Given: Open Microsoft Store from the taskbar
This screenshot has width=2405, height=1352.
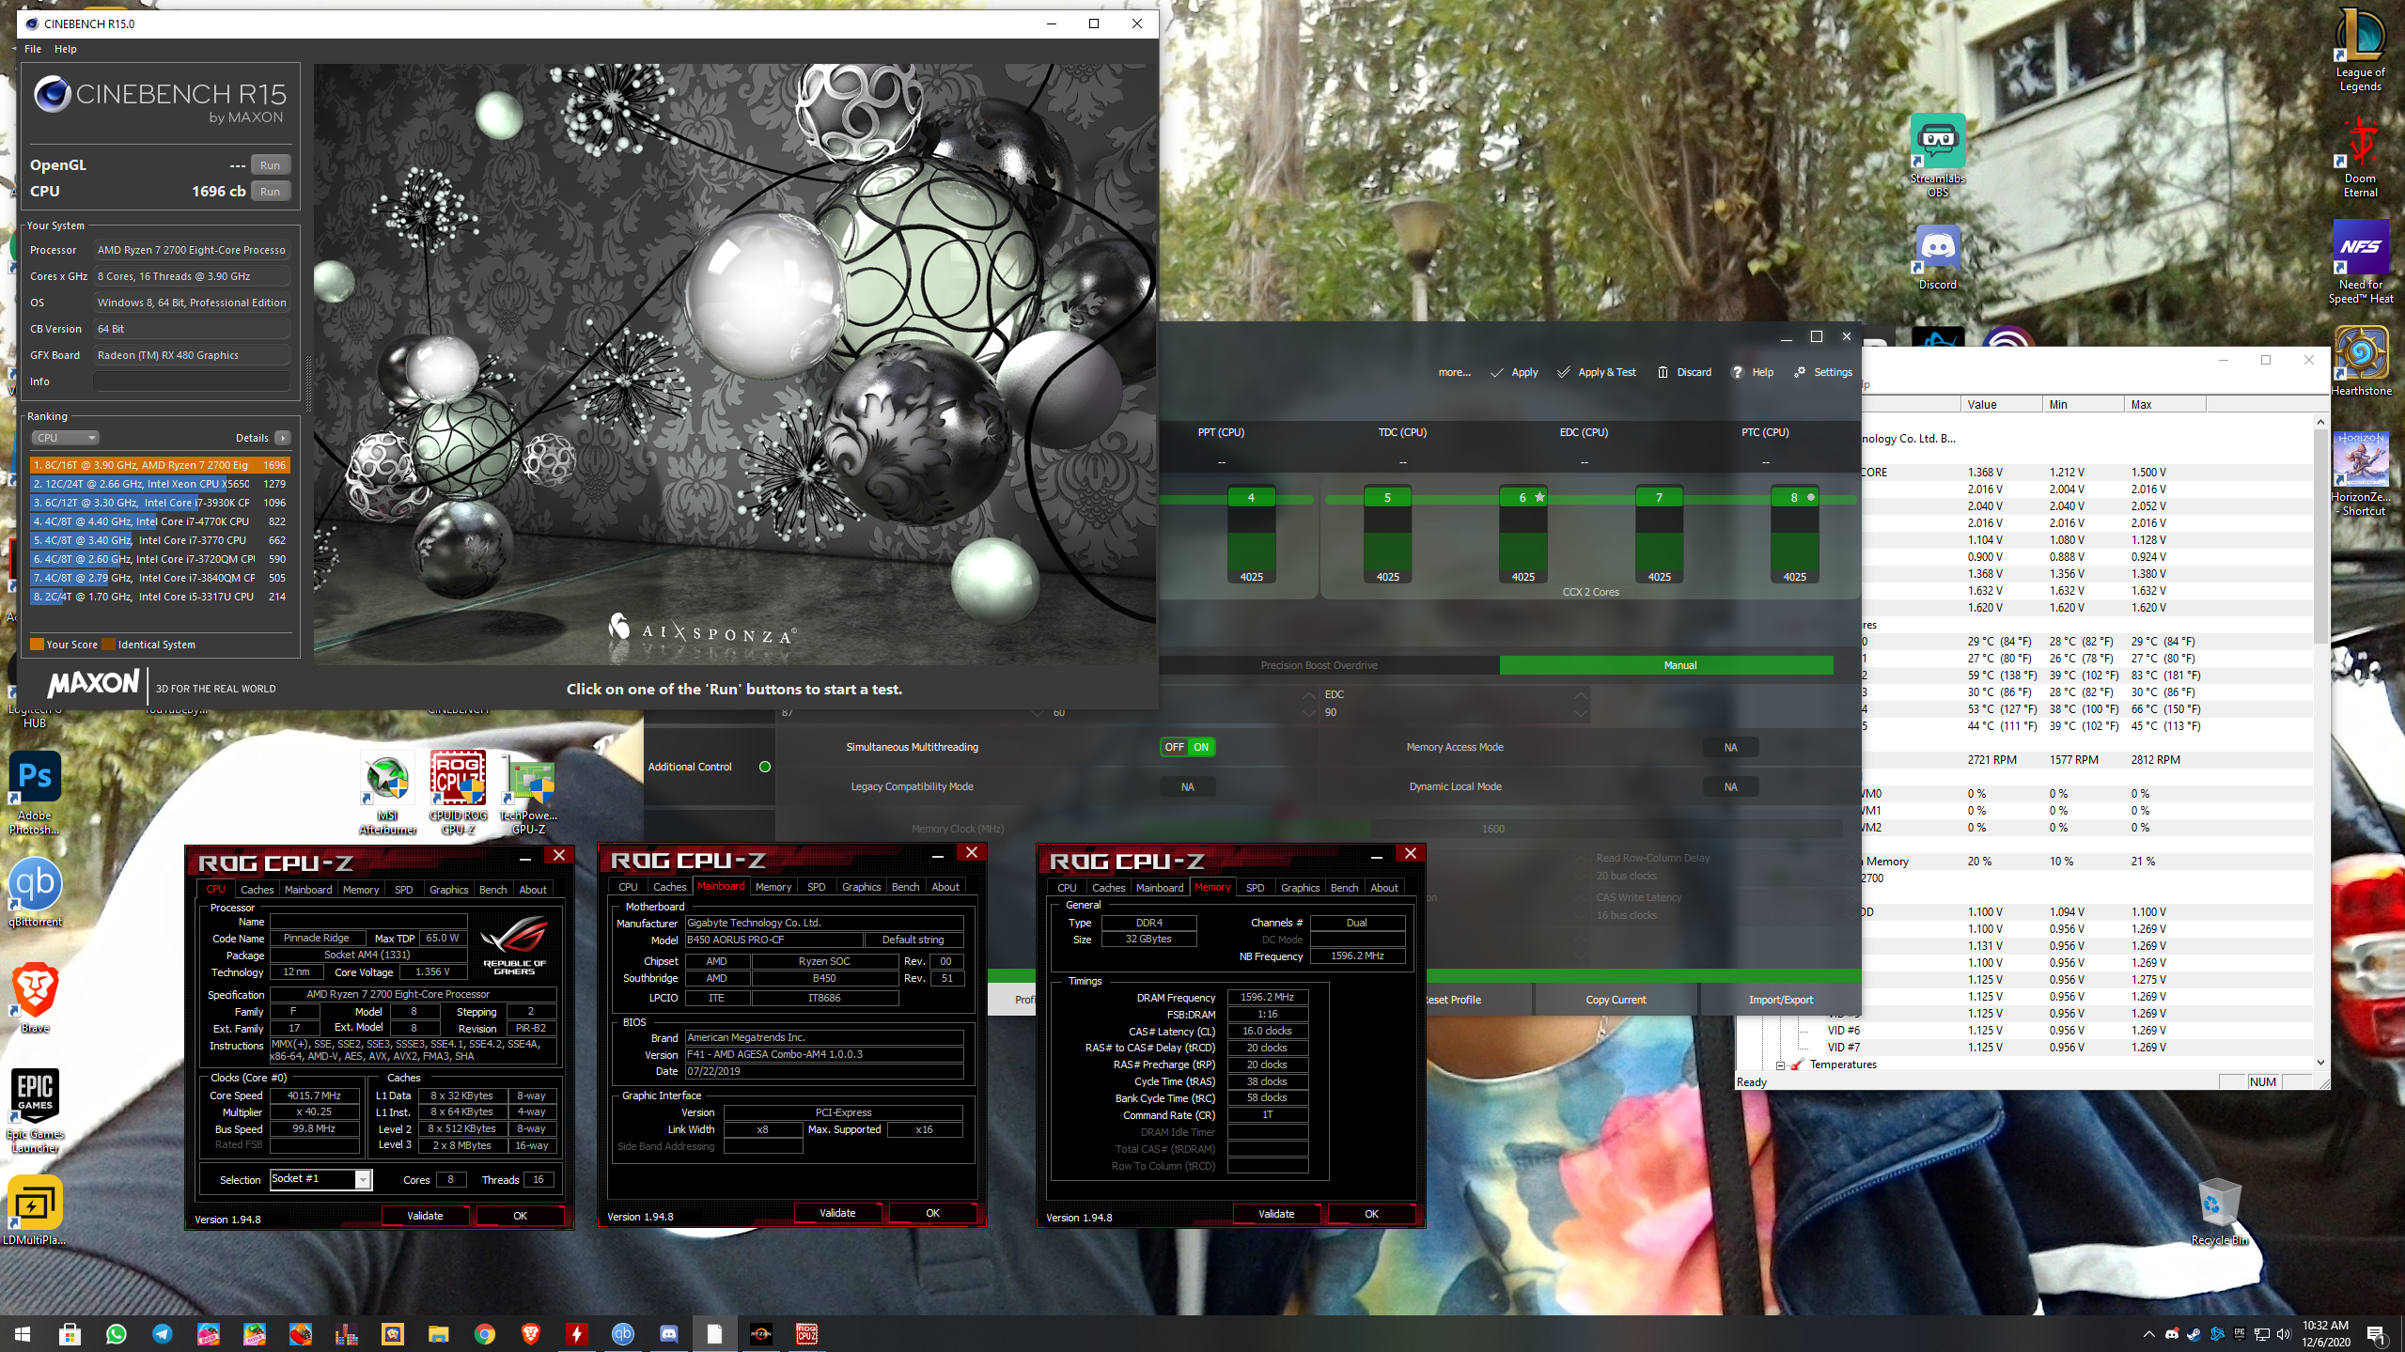Looking at the screenshot, I should 70,1333.
